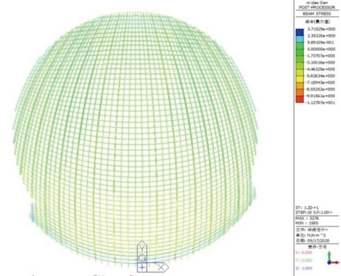Click the G global origin marker box
This screenshot has width=341, height=276.
click(142, 258)
